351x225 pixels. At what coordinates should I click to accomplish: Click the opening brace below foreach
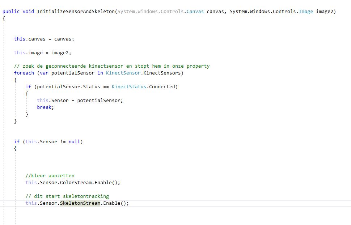point(15,80)
